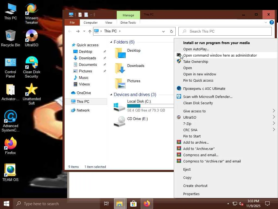Open This PC desktop icon
This screenshot has width=278, height=209.
[x=11, y=11]
